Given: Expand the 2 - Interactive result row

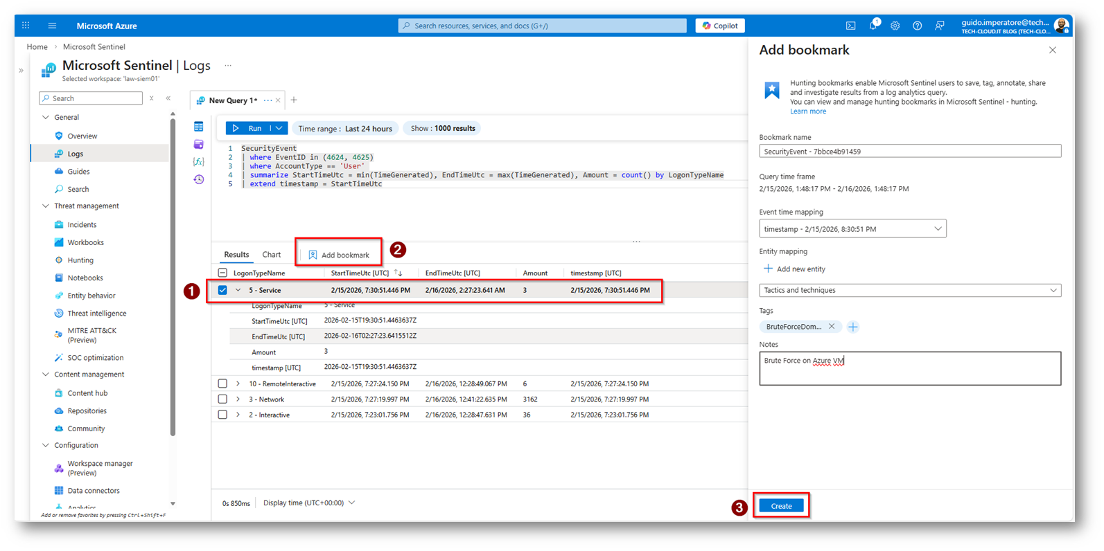Looking at the screenshot, I should (238, 415).
